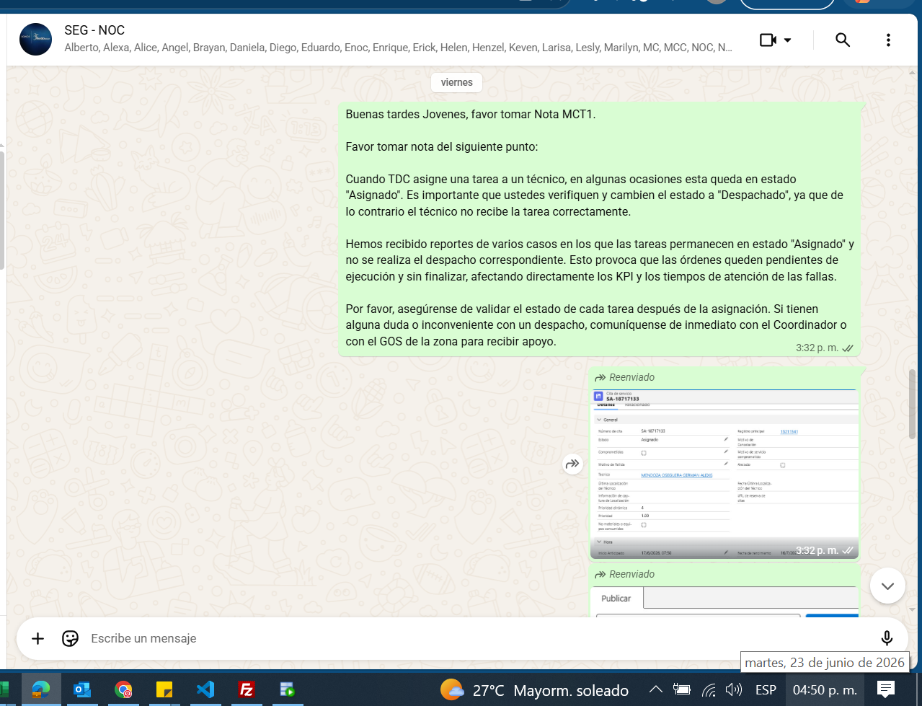
Task: Open the SEG - NOC group name header
Action: pyautogui.click(x=94, y=30)
